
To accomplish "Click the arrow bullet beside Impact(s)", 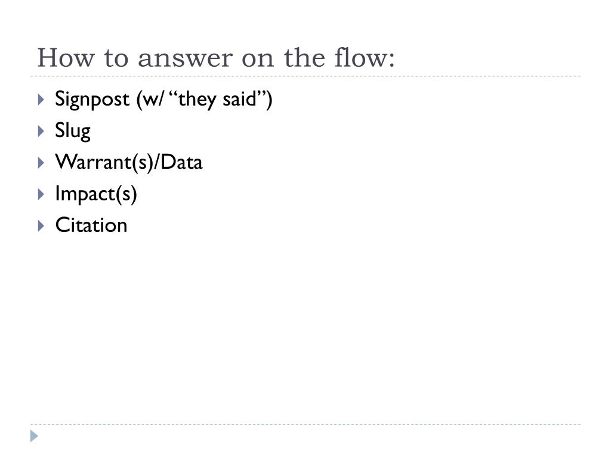I will (41, 194).
